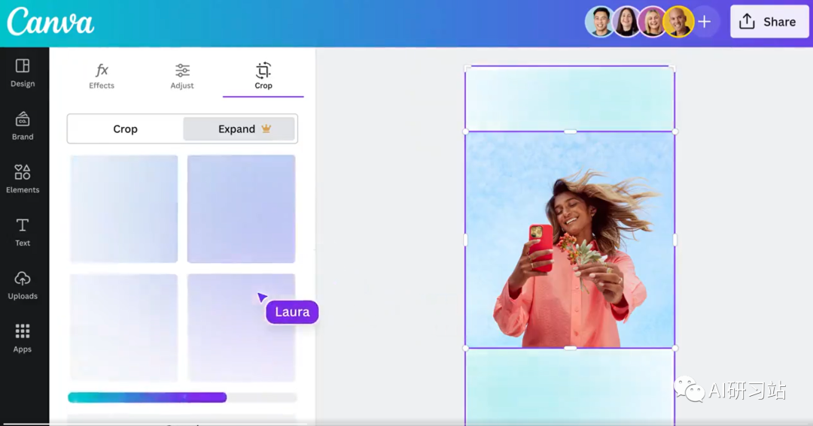The image size is (813, 426).
Task: Click the Laura collaborator cursor label
Action: tap(292, 312)
